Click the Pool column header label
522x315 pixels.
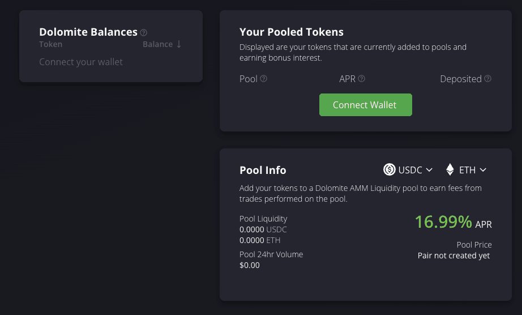[249, 79]
